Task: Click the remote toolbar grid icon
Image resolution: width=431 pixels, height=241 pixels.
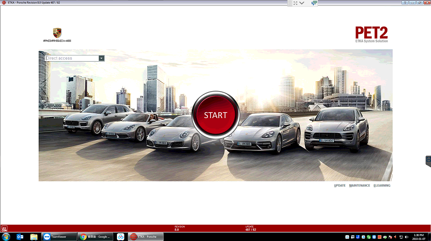Action: pyautogui.click(x=290, y=3)
